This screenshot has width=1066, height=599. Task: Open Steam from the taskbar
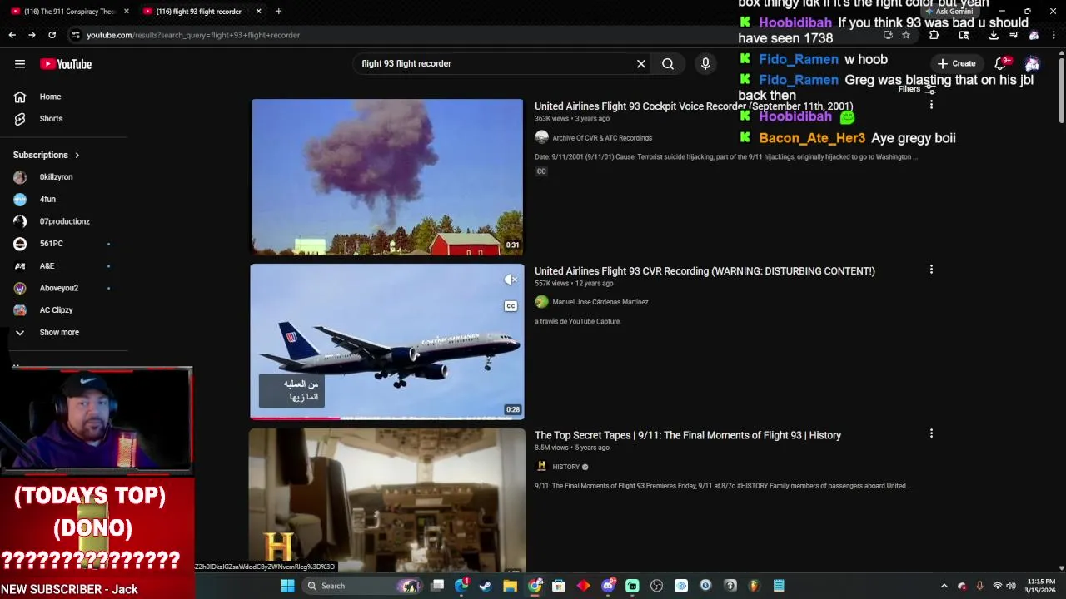[x=486, y=586]
